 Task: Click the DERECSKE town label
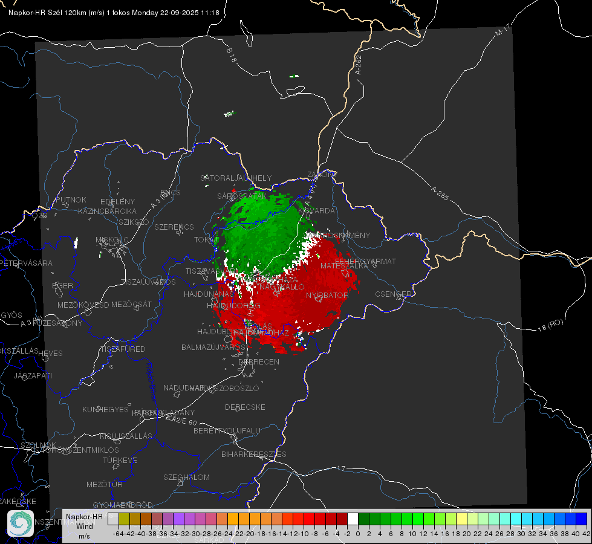pyautogui.click(x=245, y=407)
